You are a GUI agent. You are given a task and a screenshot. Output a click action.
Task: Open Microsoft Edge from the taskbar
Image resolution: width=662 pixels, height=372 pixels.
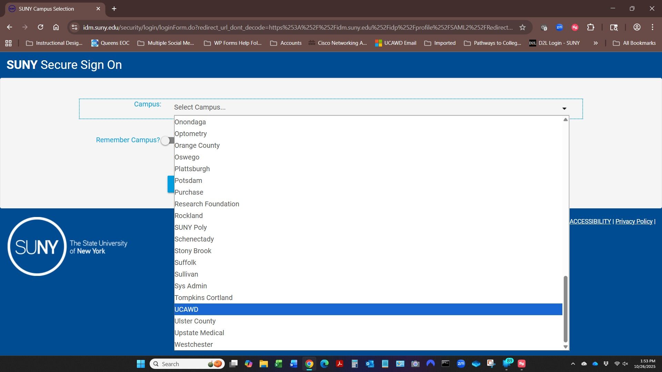[x=324, y=364]
